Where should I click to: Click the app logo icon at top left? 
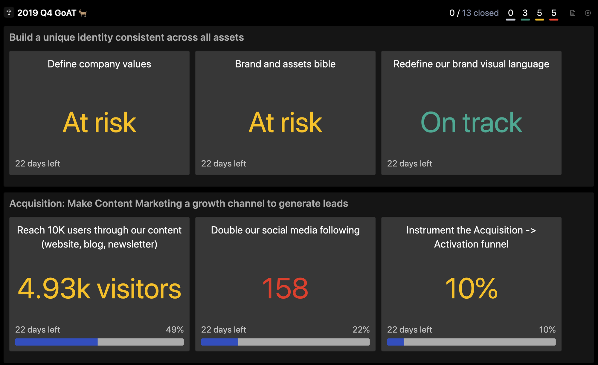tap(9, 13)
